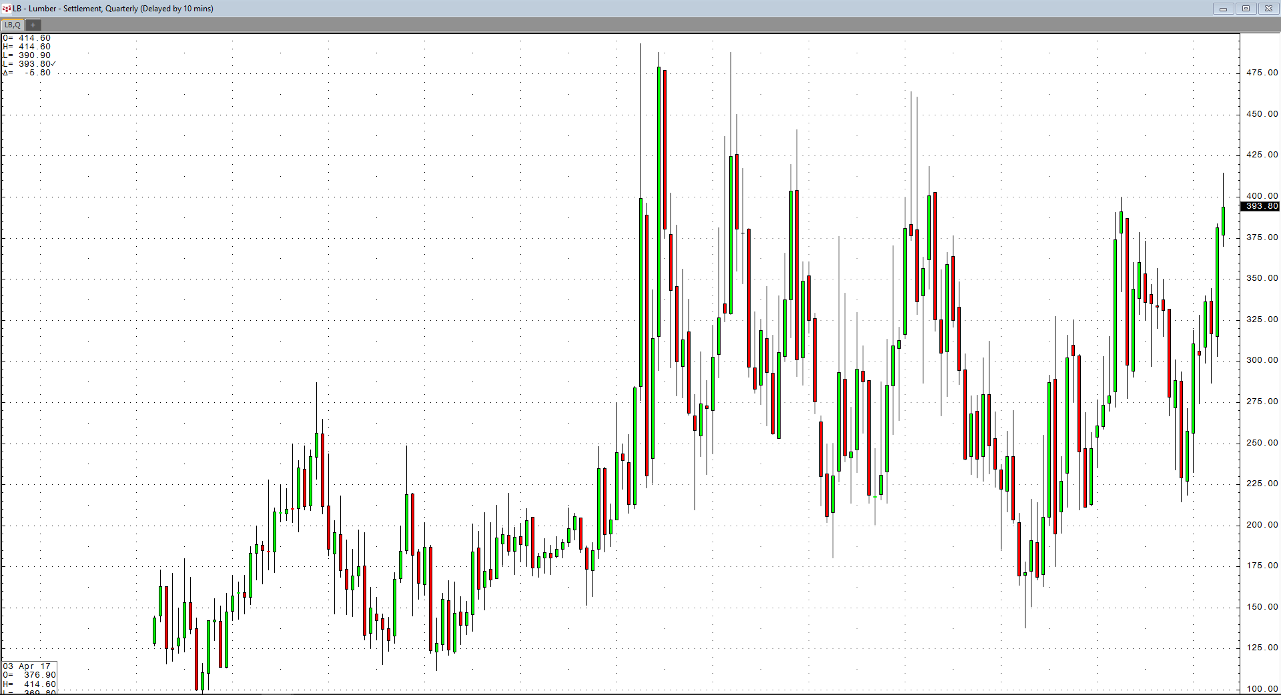Screen dimensions: 1281x695
Task: Click the top-left Open value 414.60
Action: [x=34, y=38]
